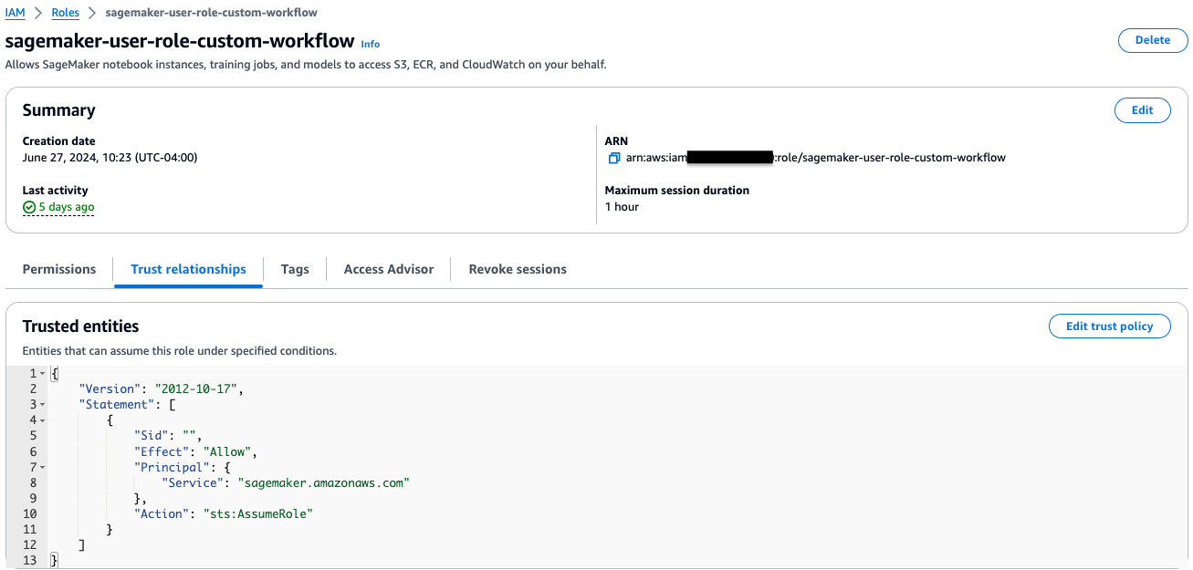1193x570 pixels.
Task: Go to the IAM breadcrumb link
Action: [15, 12]
